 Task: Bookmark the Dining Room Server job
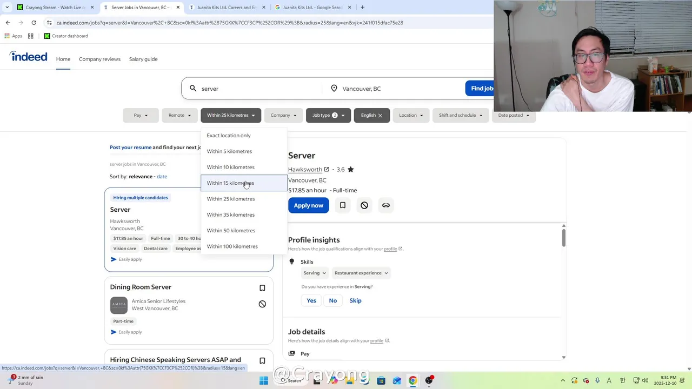coord(262,288)
